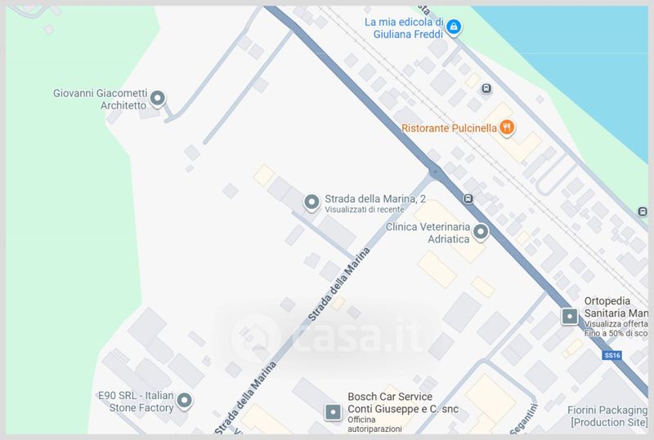The height and width of the screenshot is (440, 654).
Task: Click the Strada della Marina, 2 location pin
Action: pyautogui.click(x=311, y=202)
